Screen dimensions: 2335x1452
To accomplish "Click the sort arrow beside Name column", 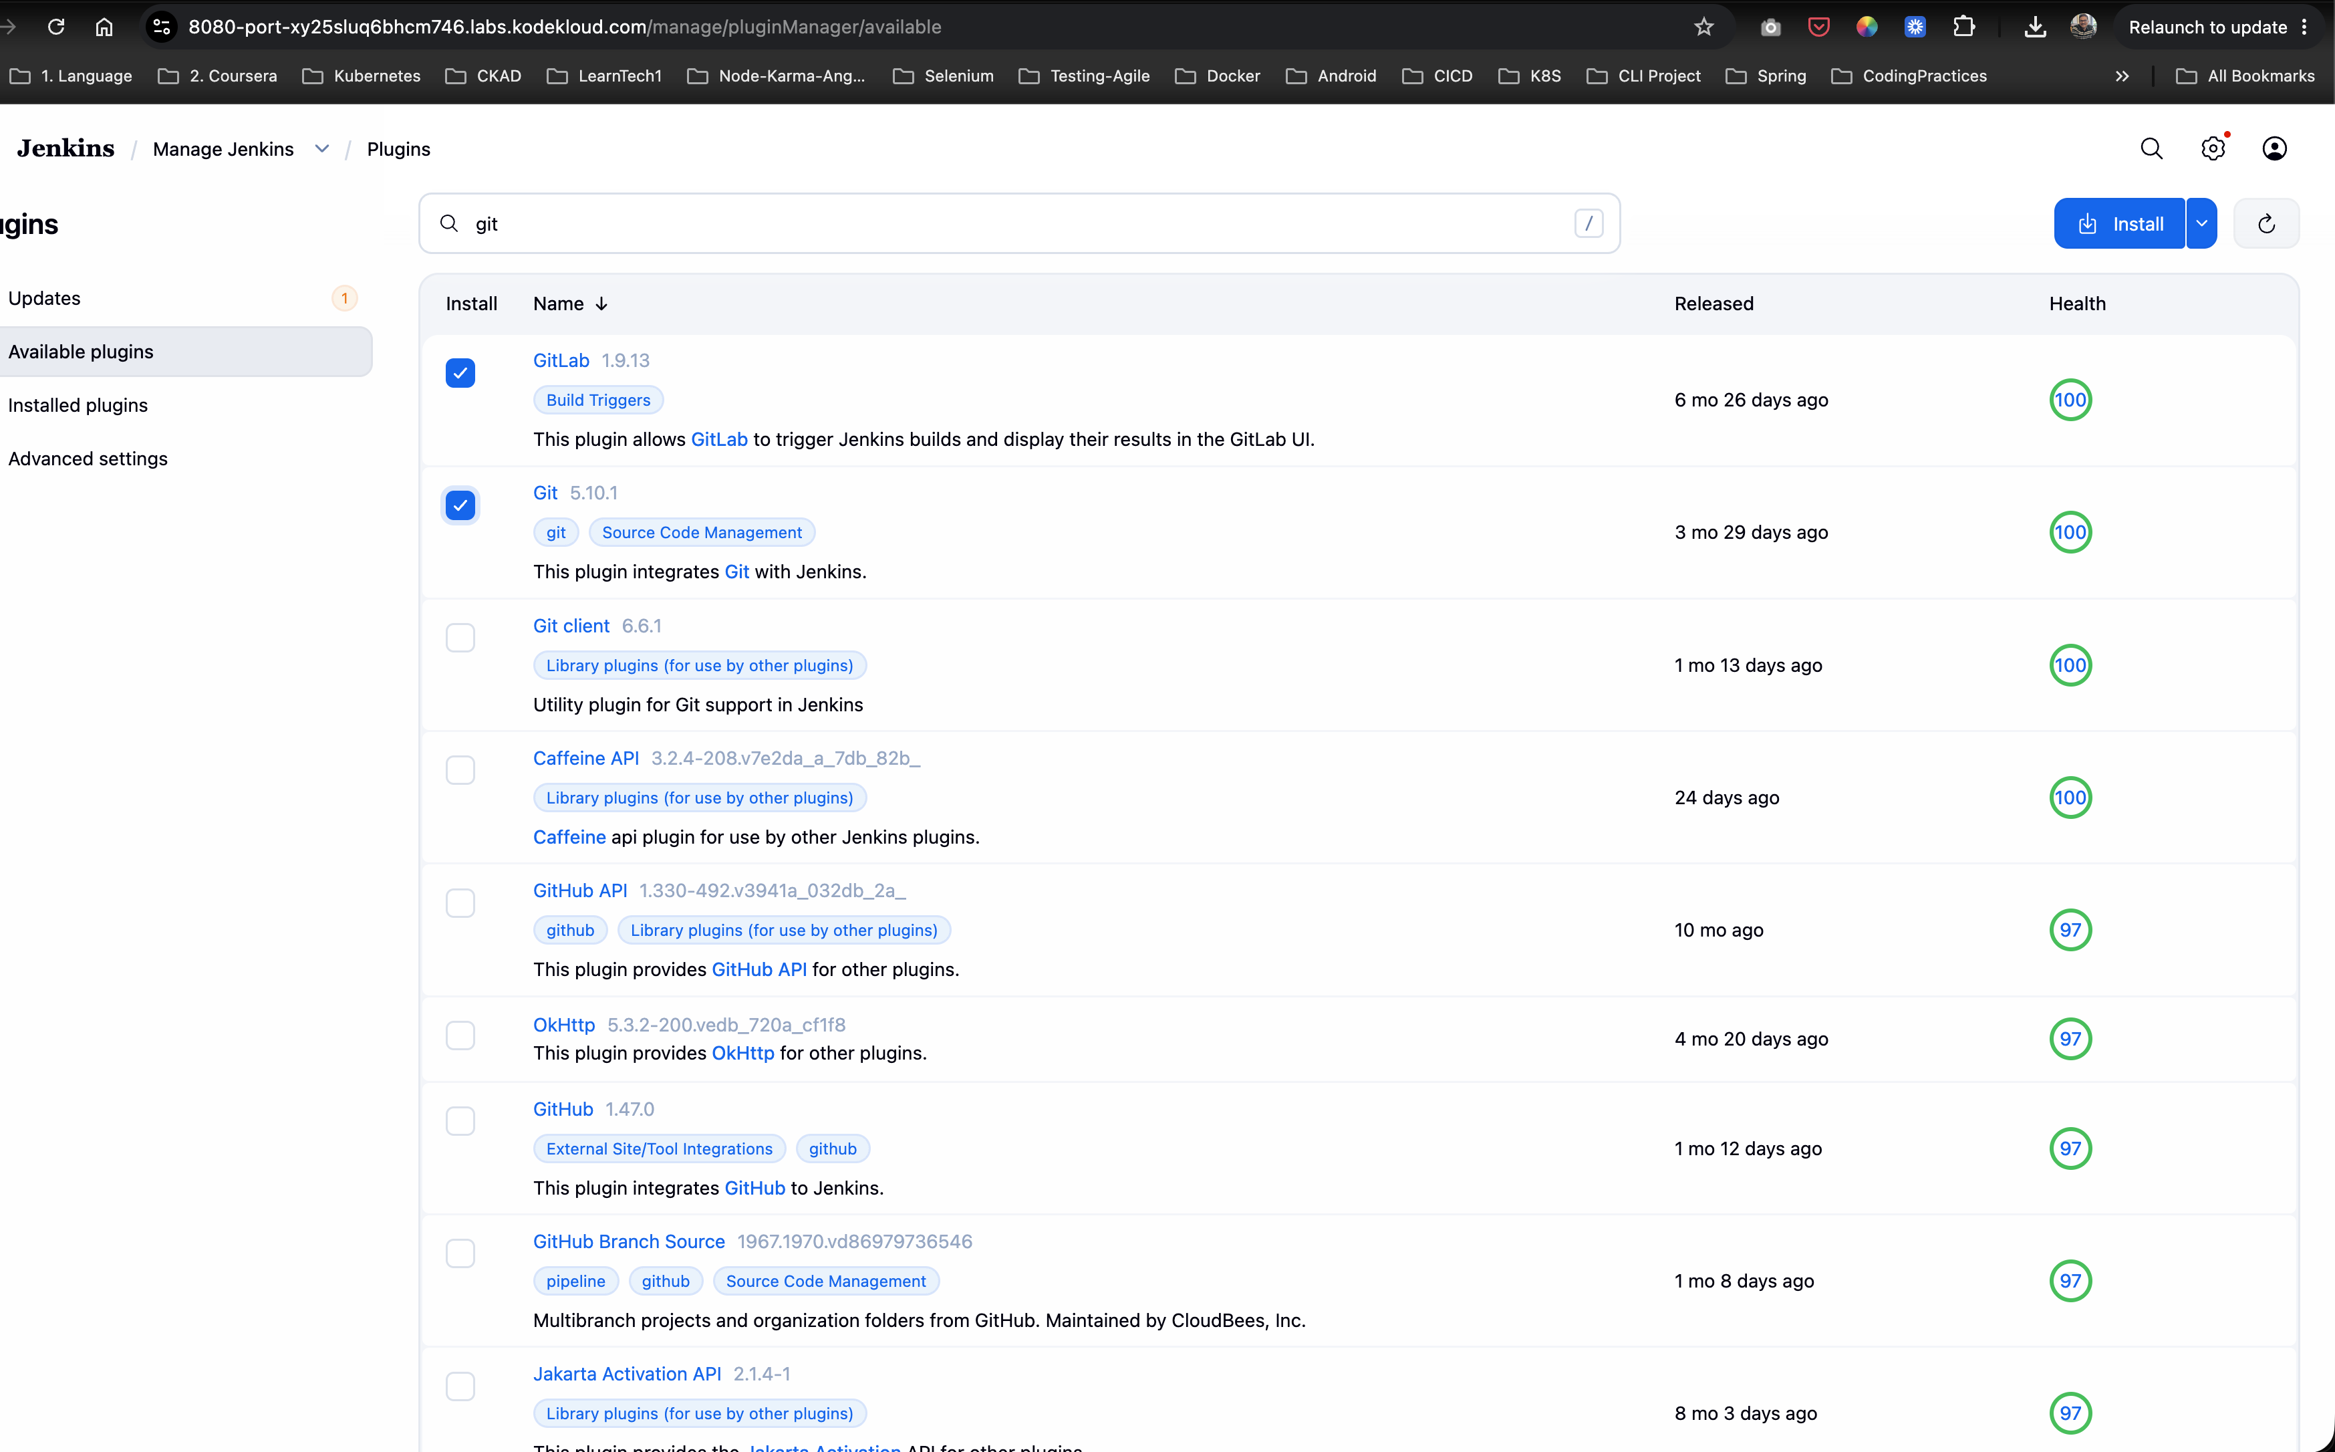I will coord(601,304).
